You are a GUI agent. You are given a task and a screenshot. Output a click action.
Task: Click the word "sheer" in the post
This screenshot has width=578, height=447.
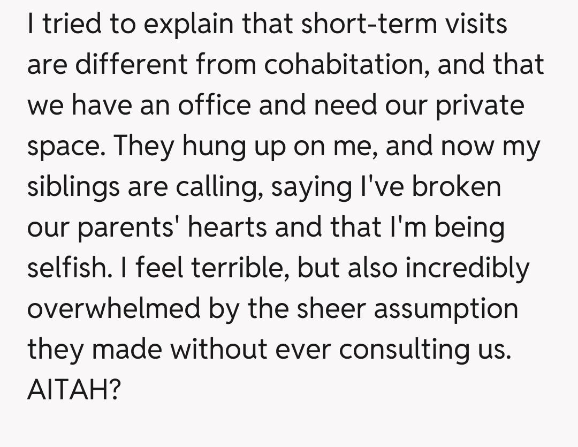(x=332, y=309)
